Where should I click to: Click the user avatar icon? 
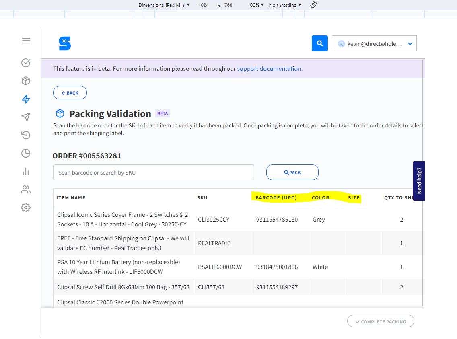(341, 44)
